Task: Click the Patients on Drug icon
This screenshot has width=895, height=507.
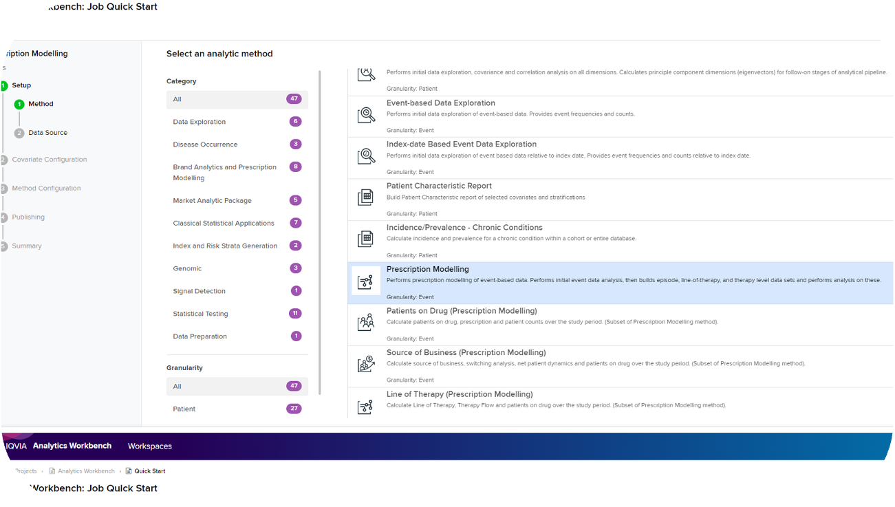Action: pos(366,322)
